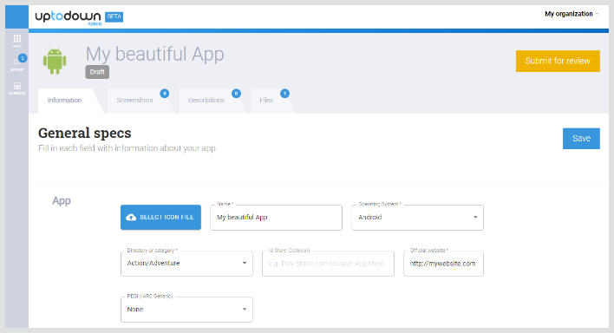The image size is (614, 333).
Task: Focus the Name input field
Action: click(276, 218)
